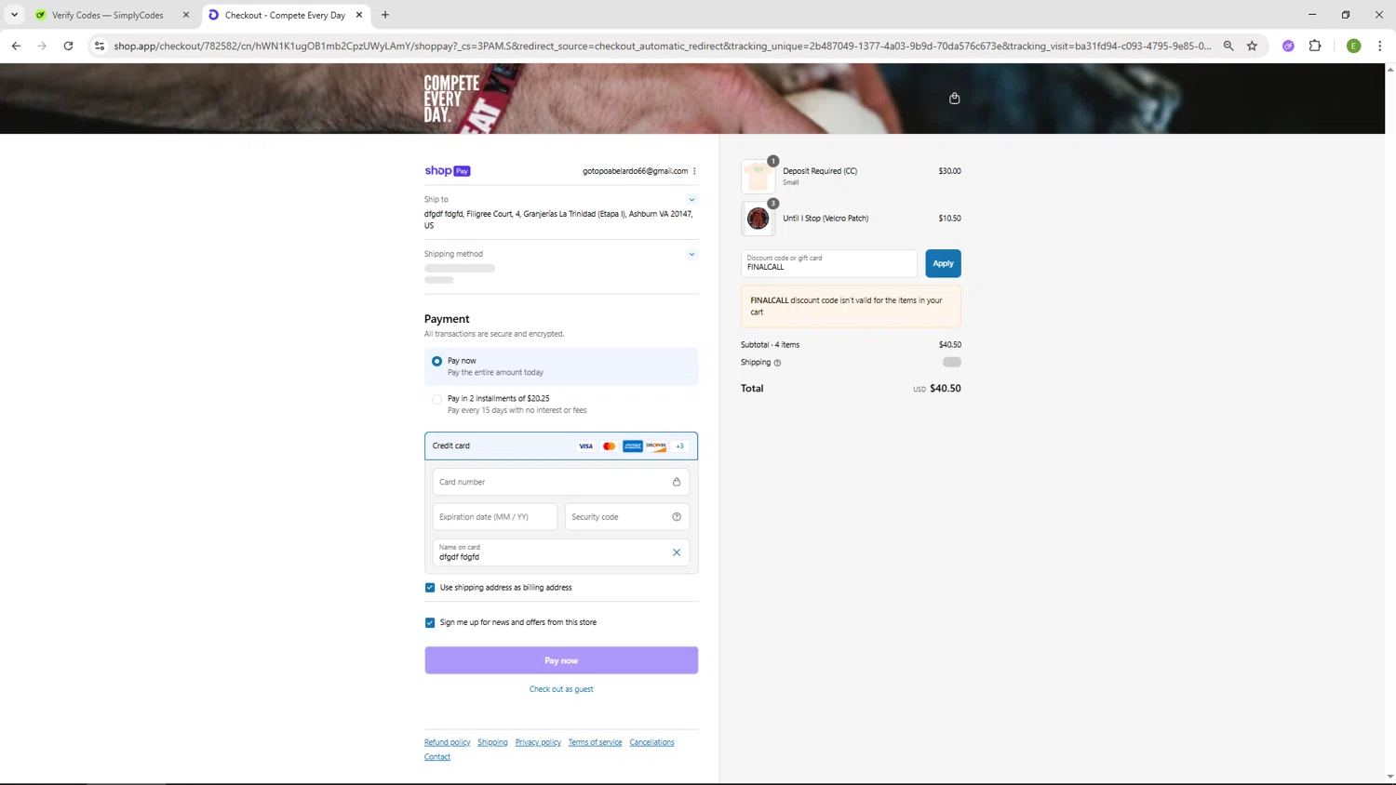This screenshot has width=1396, height=785.
Task: Click the browser forward arrow
Action: (42, 46)
